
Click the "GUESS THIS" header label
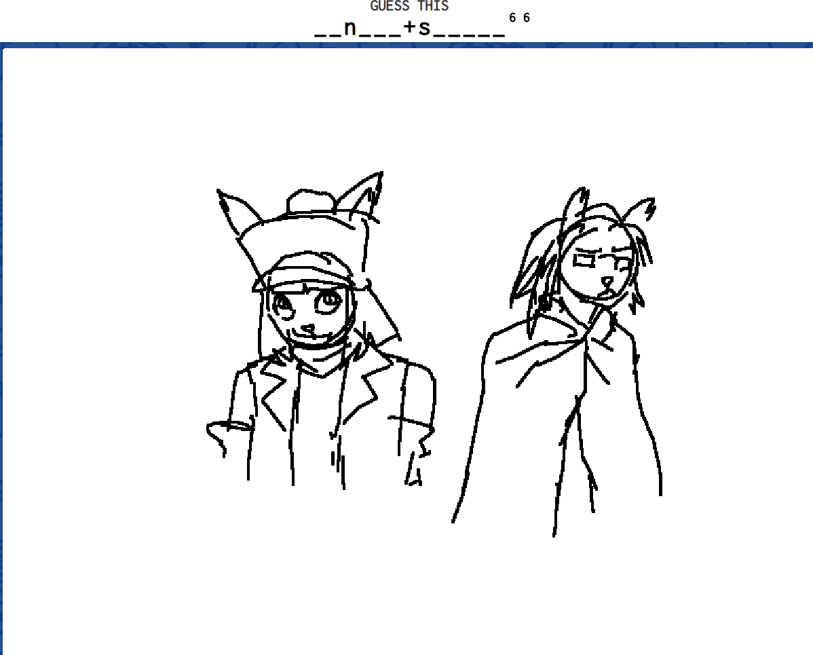[x=409, y=6]
